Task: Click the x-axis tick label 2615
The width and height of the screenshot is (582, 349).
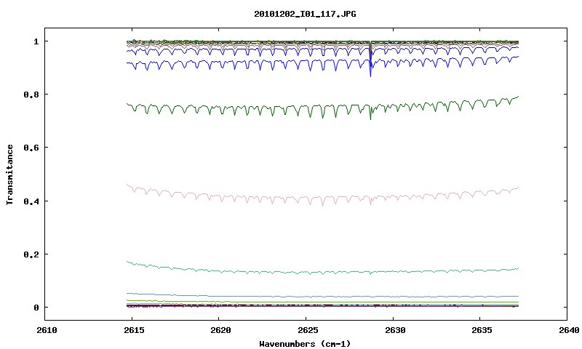Action: 133,330
